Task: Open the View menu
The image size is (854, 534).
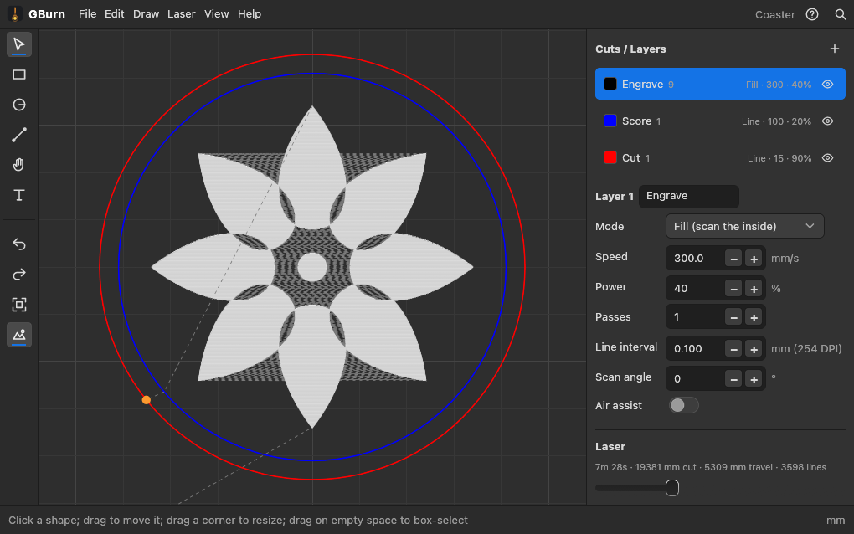Action: point(216,14)
